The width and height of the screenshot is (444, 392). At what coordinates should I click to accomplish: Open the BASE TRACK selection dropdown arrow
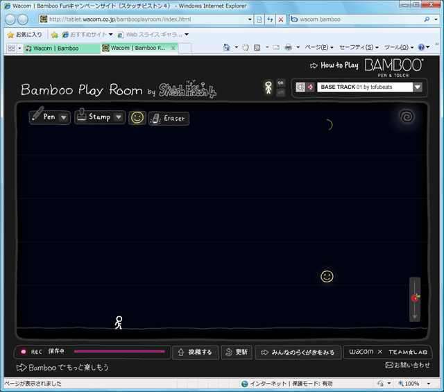(418, 87)
